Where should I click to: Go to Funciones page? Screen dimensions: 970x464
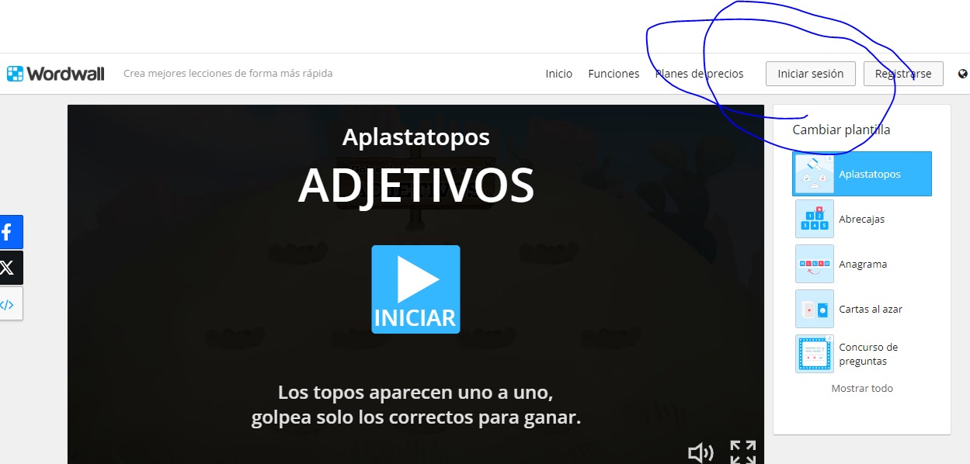(x=614, y=74)
